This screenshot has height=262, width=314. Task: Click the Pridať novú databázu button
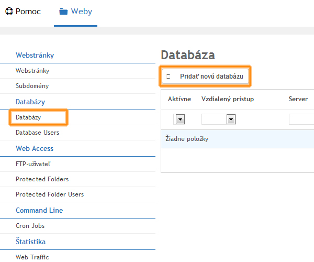coord(205,77)
